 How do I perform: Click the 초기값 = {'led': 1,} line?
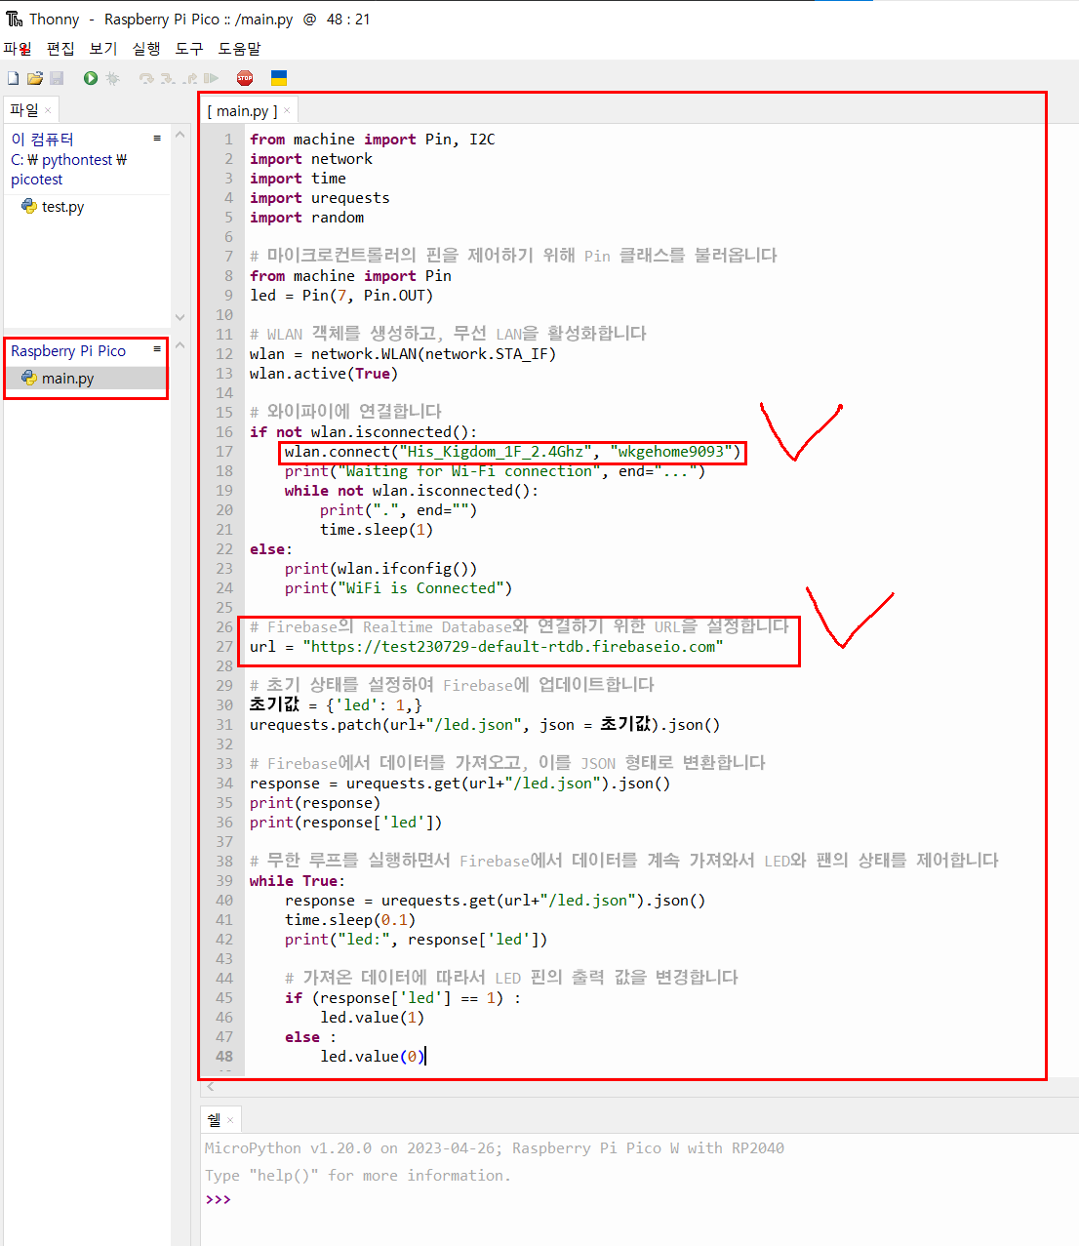point(336,705)
